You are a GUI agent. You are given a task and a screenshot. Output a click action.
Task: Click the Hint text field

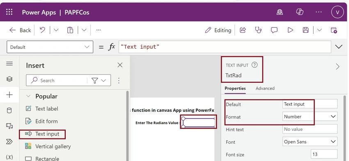tap(310, 129)
